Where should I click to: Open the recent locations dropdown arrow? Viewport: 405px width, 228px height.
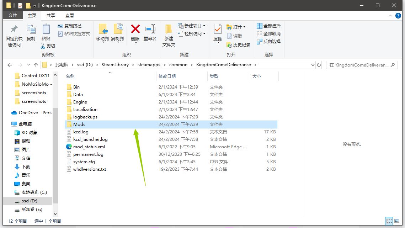pyautogui.click(x=28, y=65)
